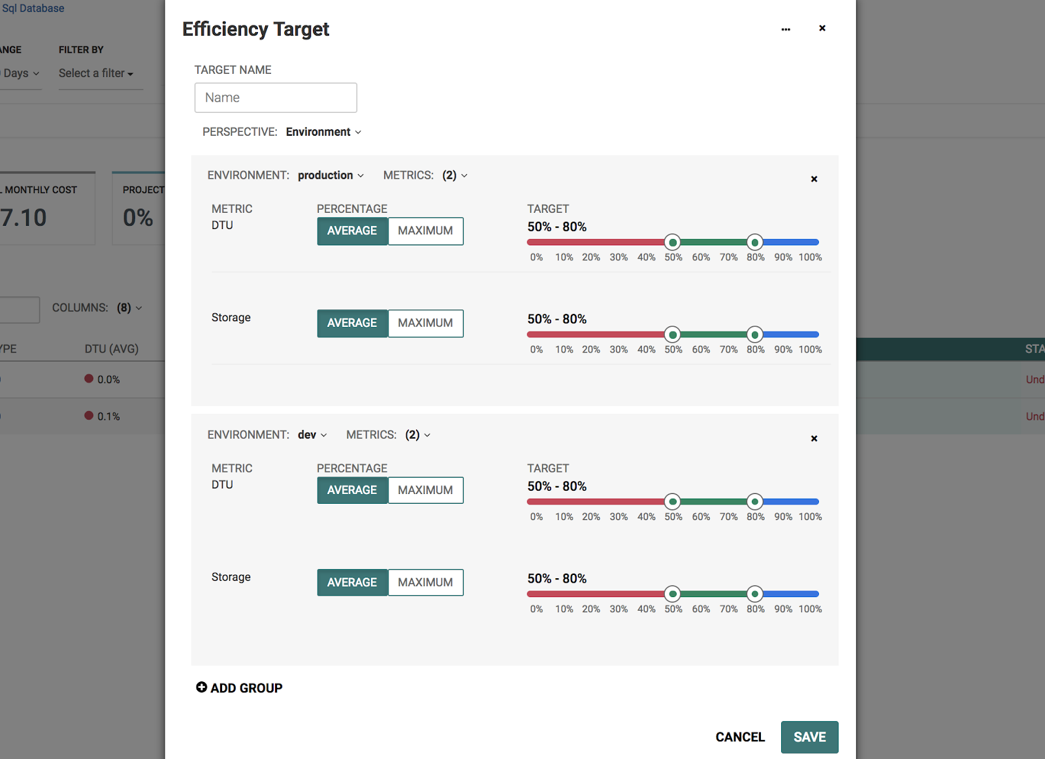Click dev DTU upper slider handle at 80%
This screenshot has height=759, width=1045.
point(755,502)
